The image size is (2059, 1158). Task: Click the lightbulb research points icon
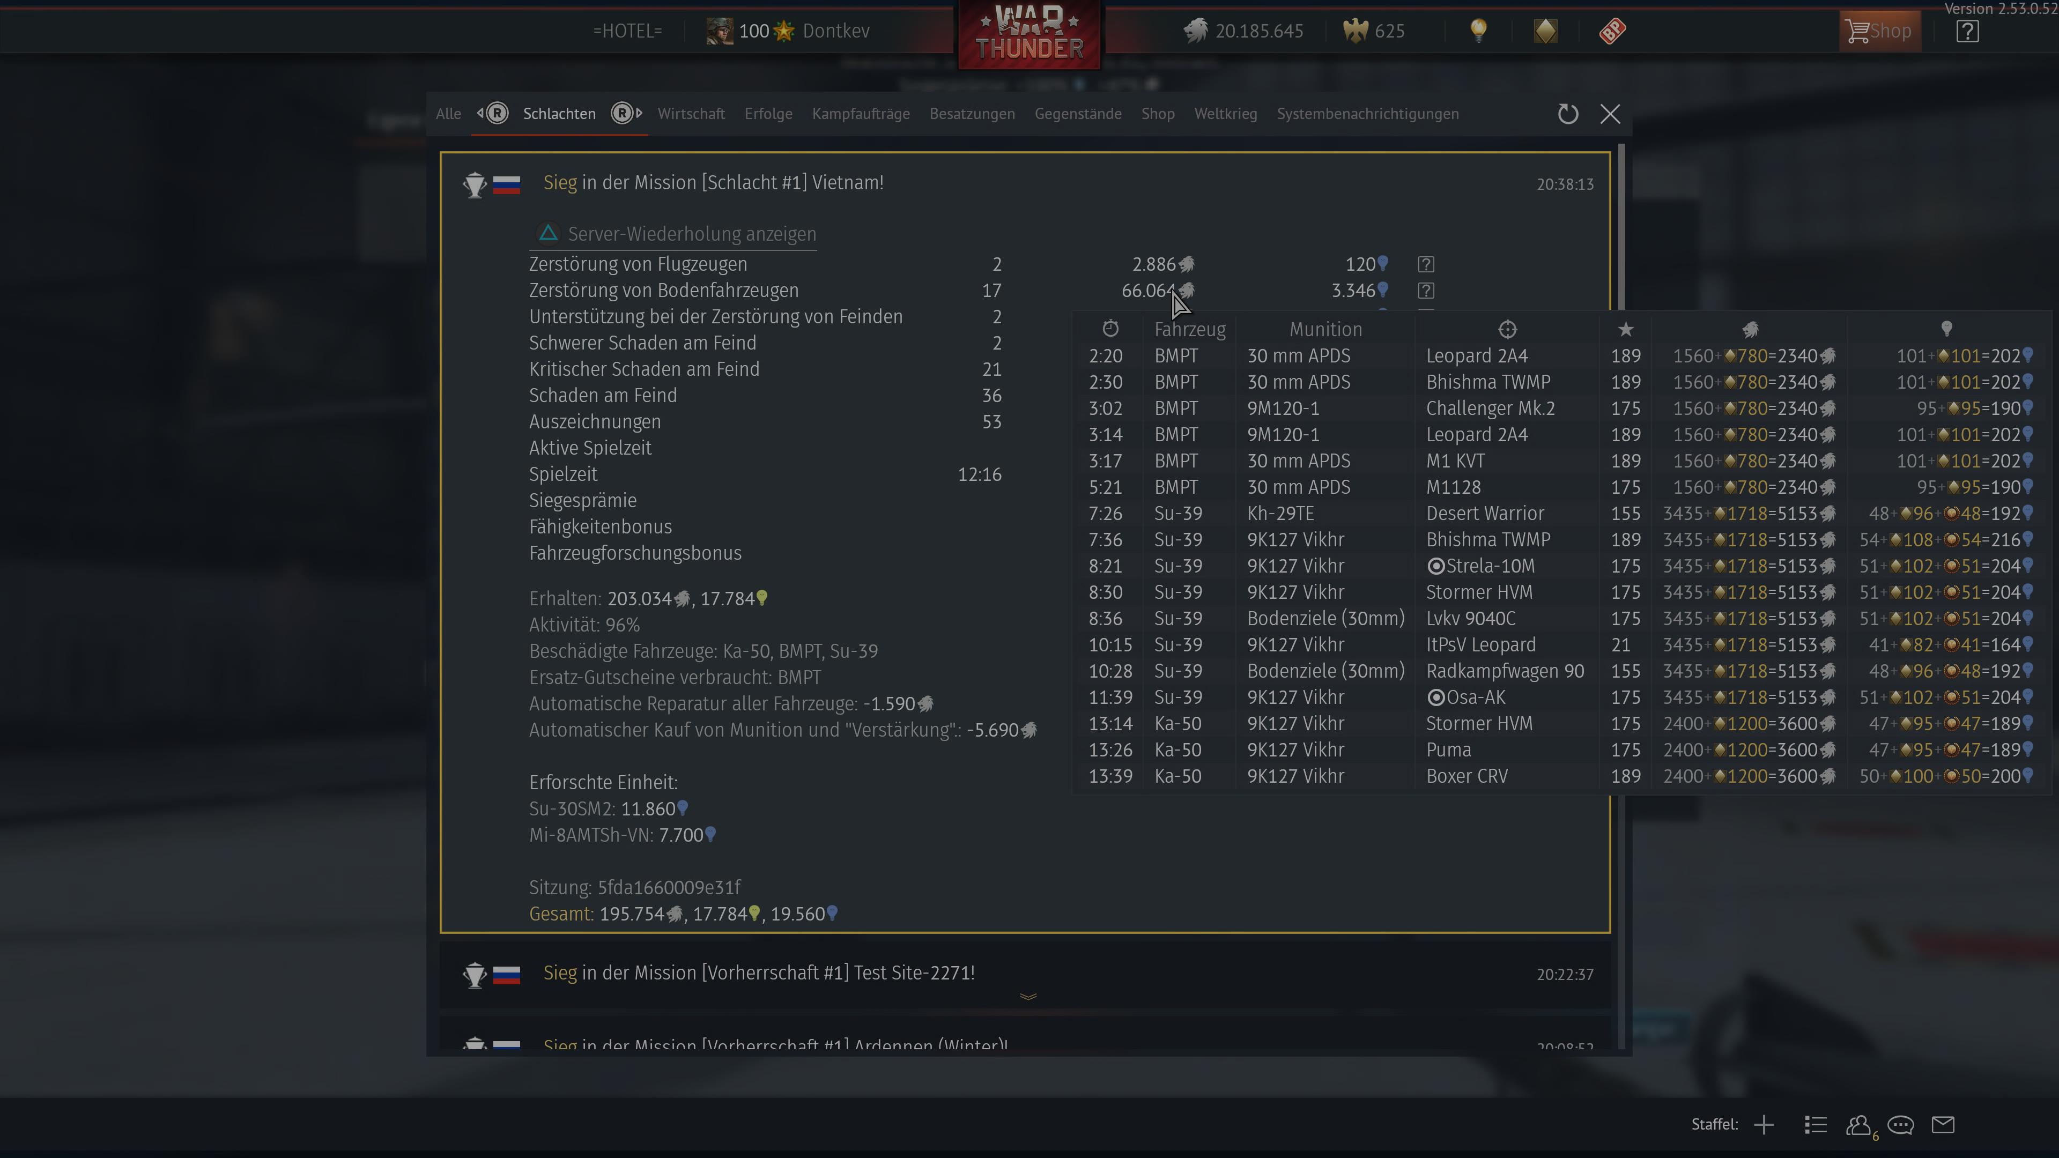click(x=1479, y=31)
